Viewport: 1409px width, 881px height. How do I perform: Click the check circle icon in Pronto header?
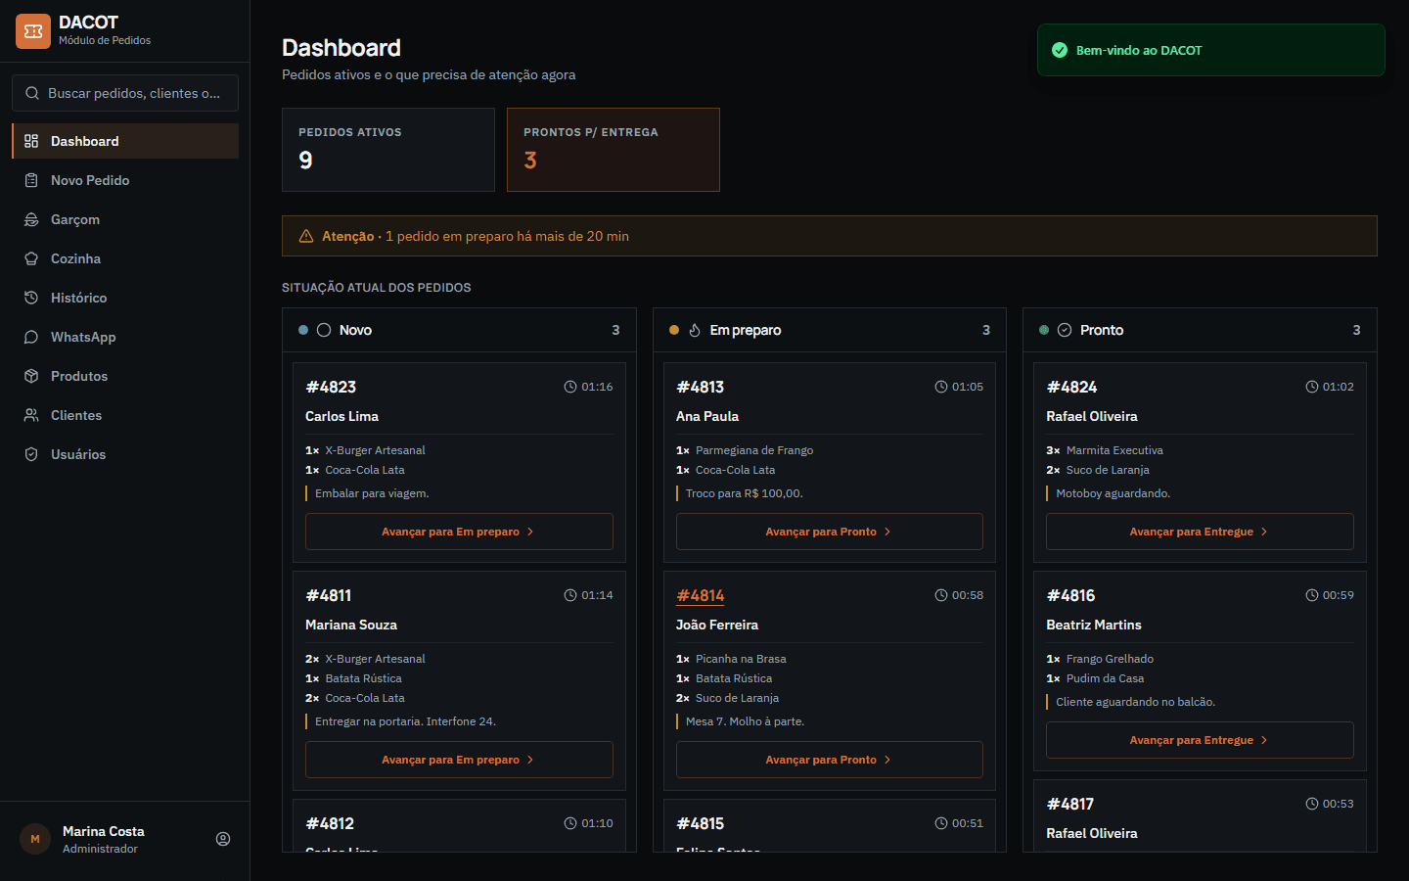click(1065, 330)
